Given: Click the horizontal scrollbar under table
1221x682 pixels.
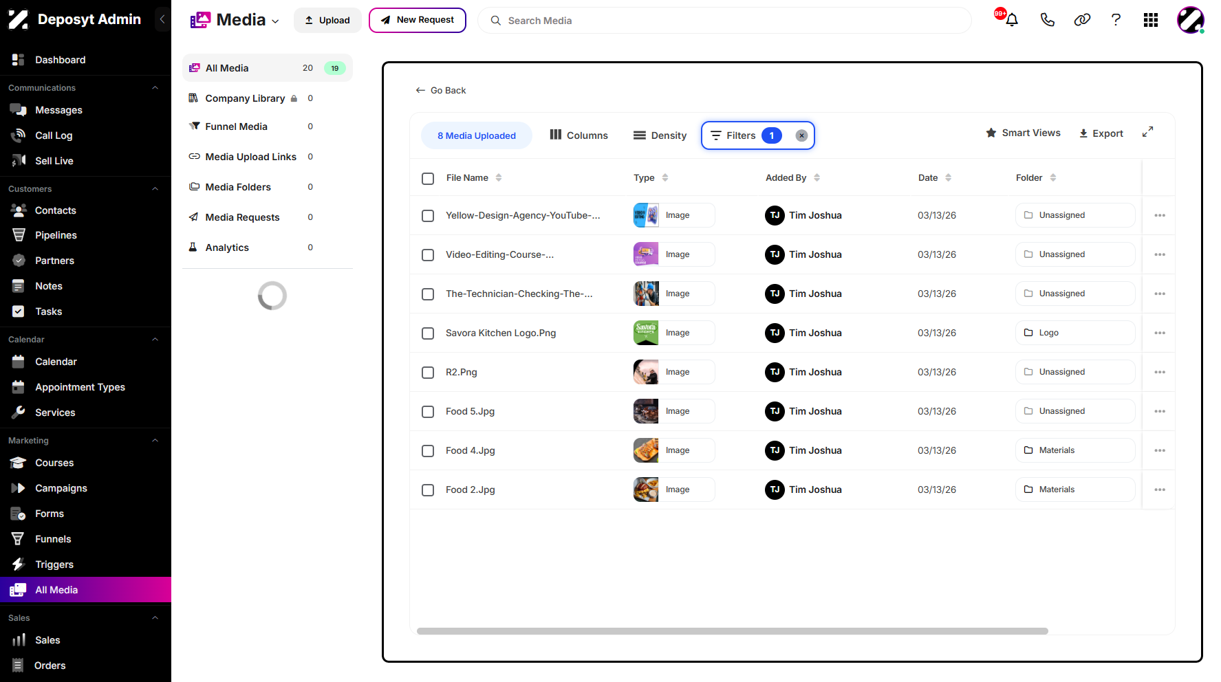Looking at the screenshot, I should 733,630.
